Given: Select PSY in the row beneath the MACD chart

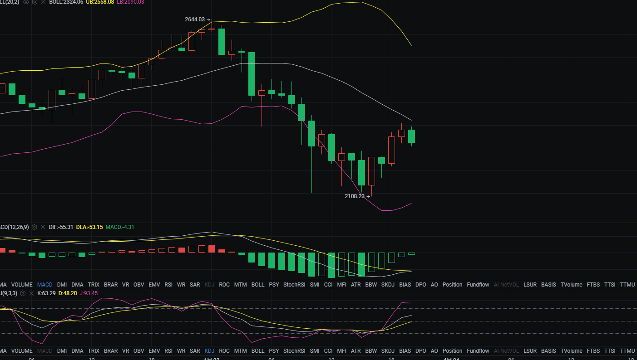Looking at the screenshot, I should coord(274,285).
